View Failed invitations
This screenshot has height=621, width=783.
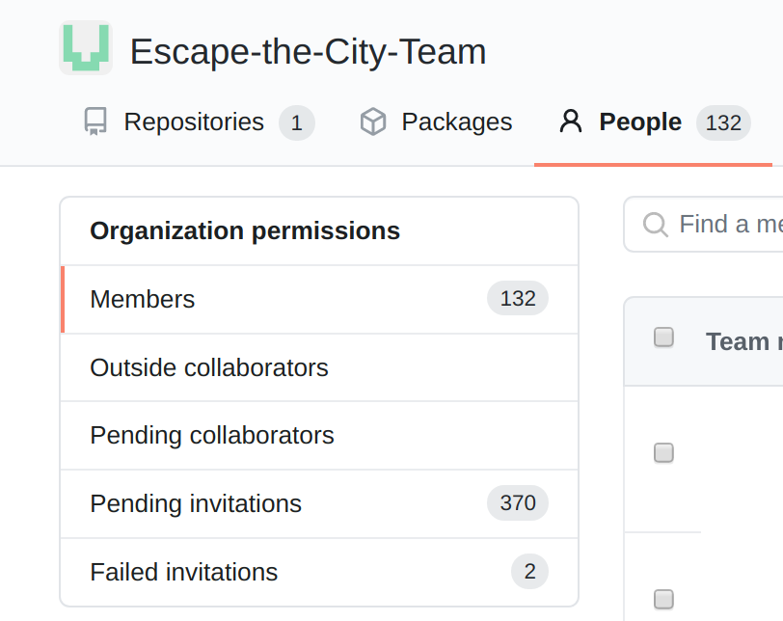[x=184, y=573]
